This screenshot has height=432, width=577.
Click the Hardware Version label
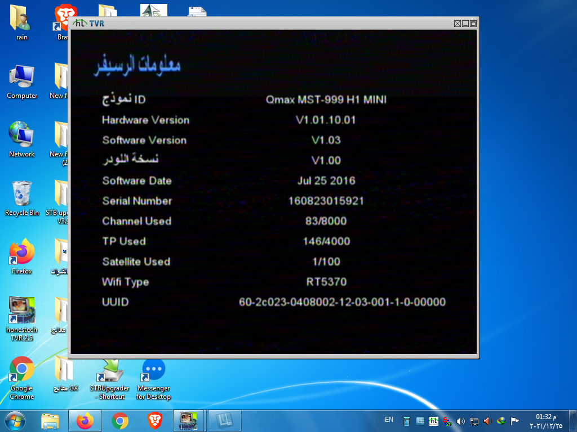pos(146,120)
